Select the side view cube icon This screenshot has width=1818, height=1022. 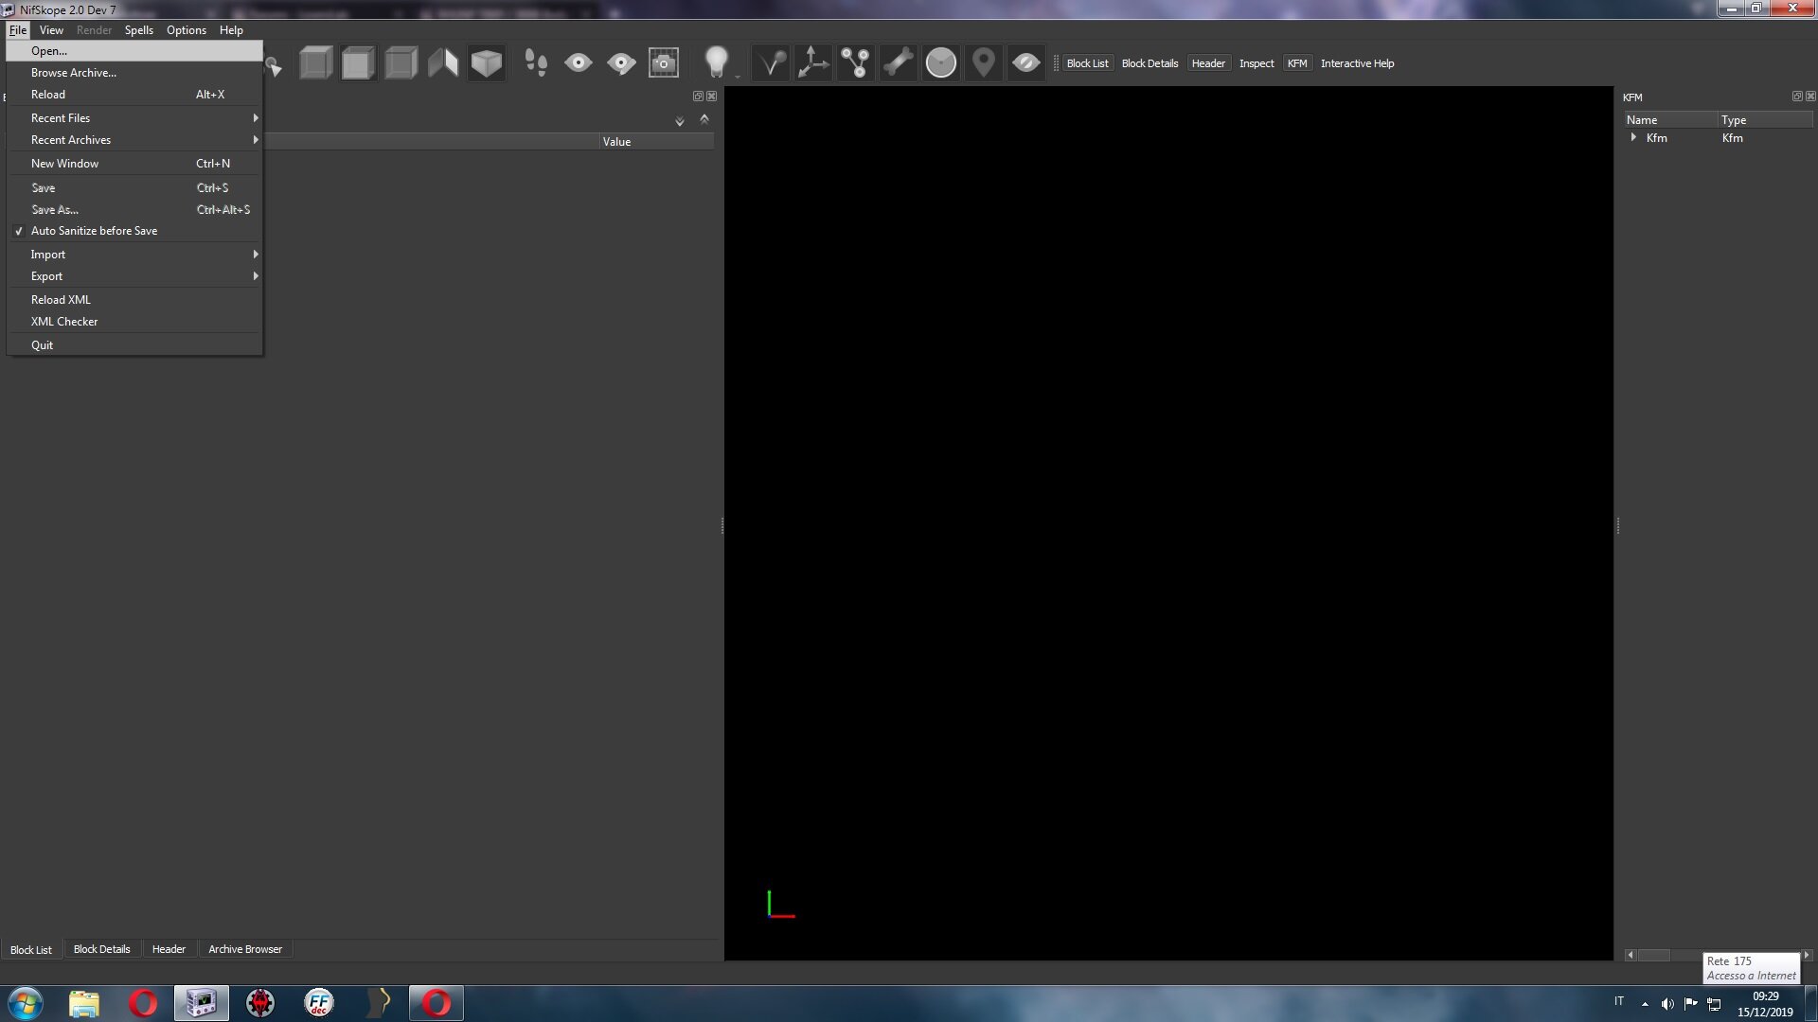(x=401, y=63)
